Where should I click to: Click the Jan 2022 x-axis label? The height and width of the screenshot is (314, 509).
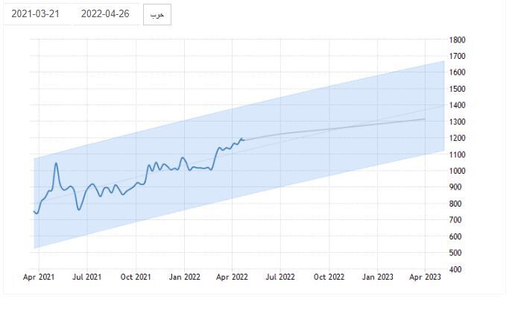(x=184, y=277)
